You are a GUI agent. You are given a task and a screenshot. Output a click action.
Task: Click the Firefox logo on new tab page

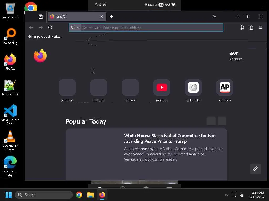point(40,55)
